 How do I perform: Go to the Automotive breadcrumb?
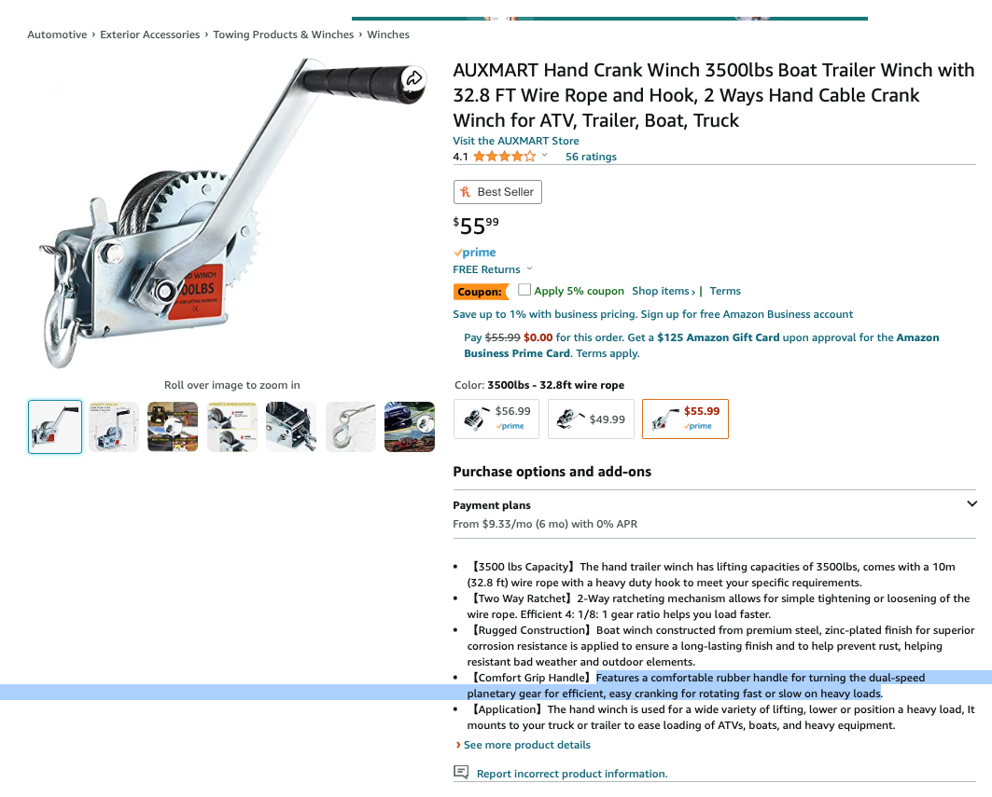click(57, 34)
